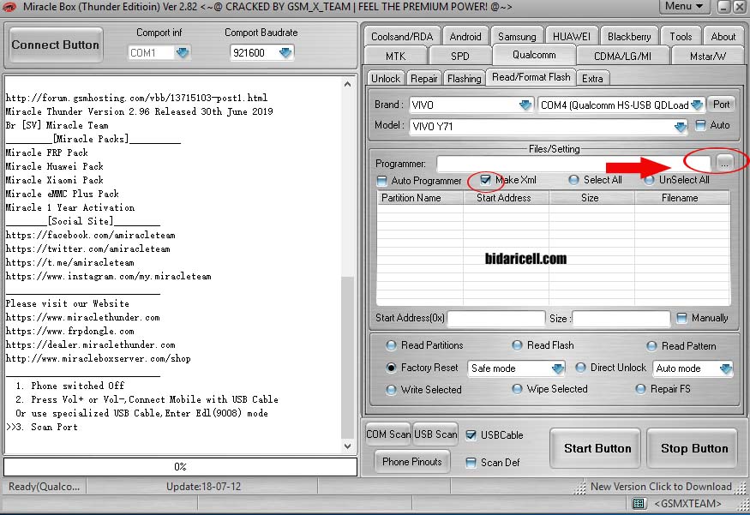Viewport: 750px width, 515px height.
Task: Switch to the SPD tab
Action: tap(460, 56)
